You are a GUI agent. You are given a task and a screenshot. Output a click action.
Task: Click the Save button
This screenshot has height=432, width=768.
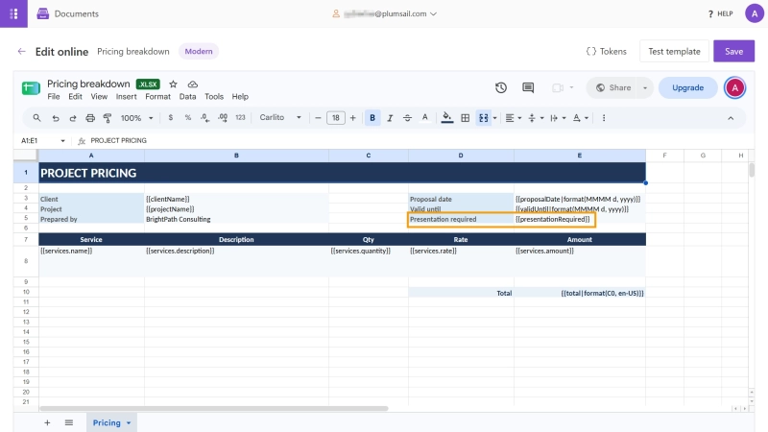733,52
